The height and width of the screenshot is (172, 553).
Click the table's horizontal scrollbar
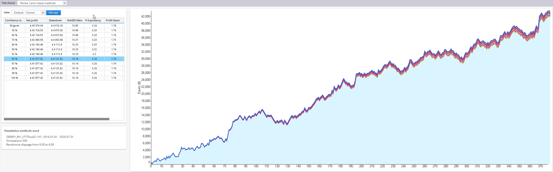point(57,119)
